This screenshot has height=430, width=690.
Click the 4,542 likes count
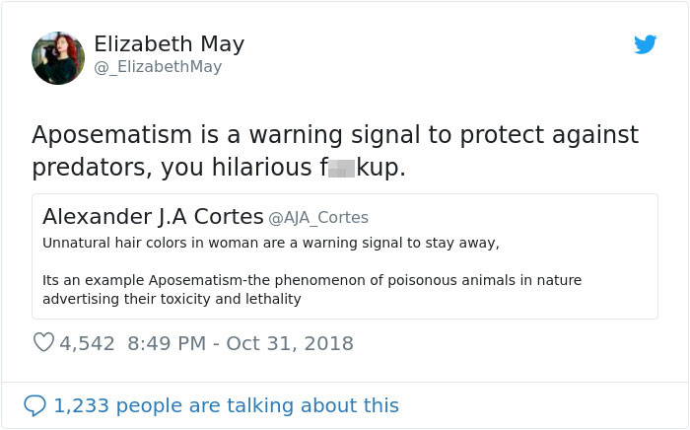coord(88,343)
